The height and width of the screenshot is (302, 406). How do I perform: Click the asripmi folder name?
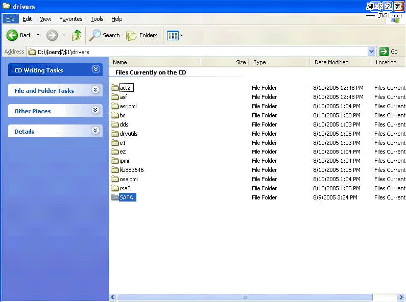(x=128, y=106)
